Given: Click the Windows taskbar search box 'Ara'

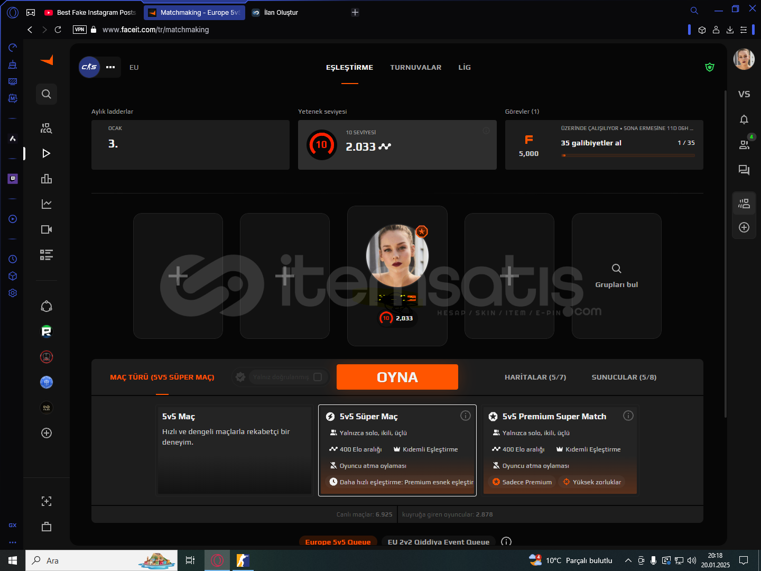Looking at the screenshot, I should point(101,560).
